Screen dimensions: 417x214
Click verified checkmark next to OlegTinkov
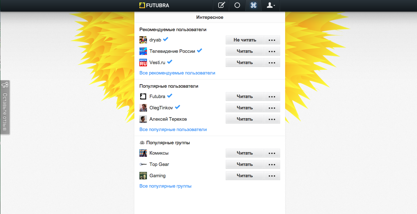(x=177, y=107)
